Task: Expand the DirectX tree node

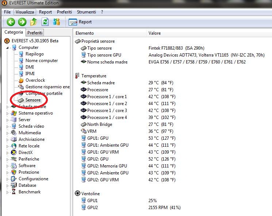Action: coord(7,153)
